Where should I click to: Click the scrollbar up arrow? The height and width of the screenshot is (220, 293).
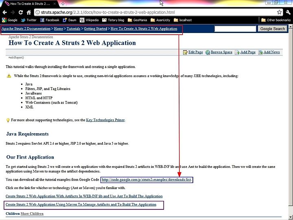tap(291, 27)
